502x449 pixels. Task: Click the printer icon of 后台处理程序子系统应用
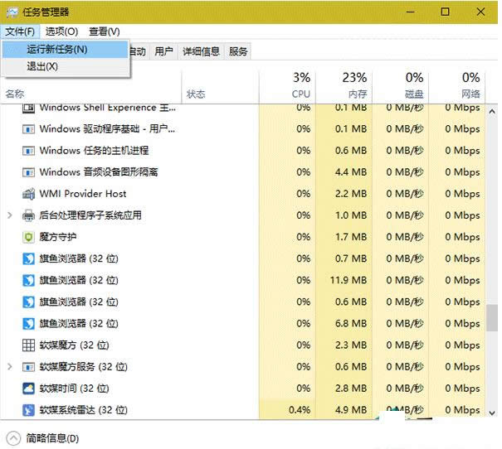click(x=28, y=215)
